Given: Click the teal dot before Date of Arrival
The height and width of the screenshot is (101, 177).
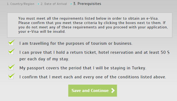Looking at the screenshot, I should pos(38,4).
